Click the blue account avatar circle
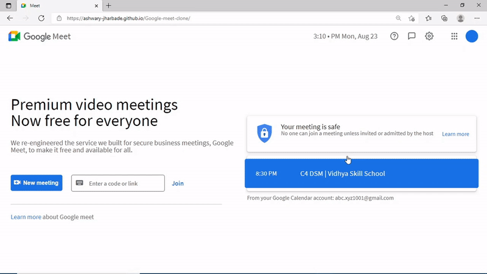The width and height of the screenshot is (487, 274). tap(471, 37)
